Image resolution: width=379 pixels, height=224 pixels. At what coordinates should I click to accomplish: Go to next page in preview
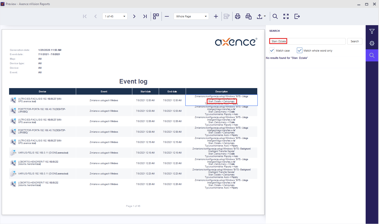coord(134,16)
